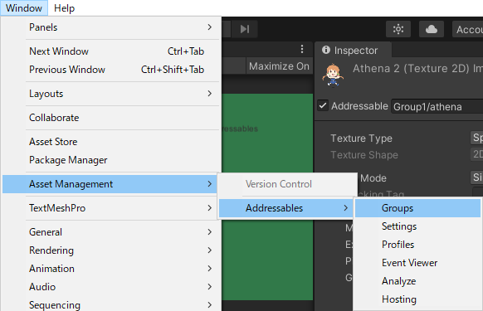Screen dimensions: 483x311
Task: Select Previous Window menu item
Action: tap(112, 70)
